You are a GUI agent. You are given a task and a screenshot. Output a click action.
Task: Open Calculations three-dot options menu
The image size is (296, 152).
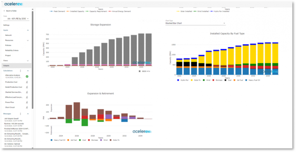coord(20,71)
